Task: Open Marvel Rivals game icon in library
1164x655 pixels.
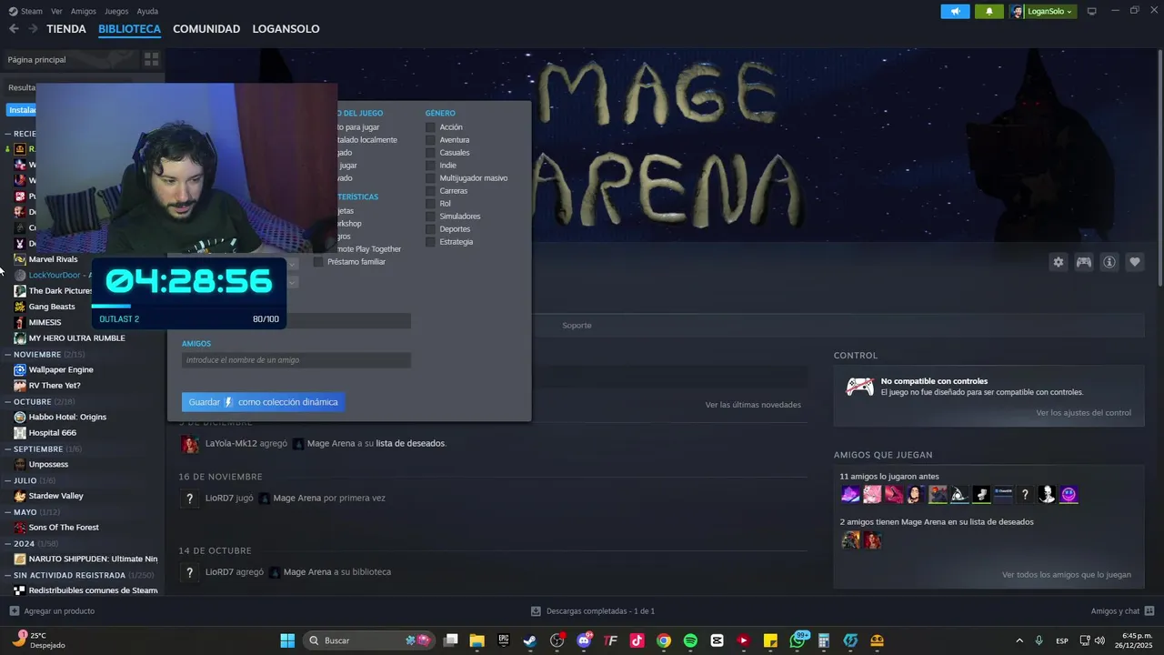Action: pyautogui.click(x=20, y=259)
